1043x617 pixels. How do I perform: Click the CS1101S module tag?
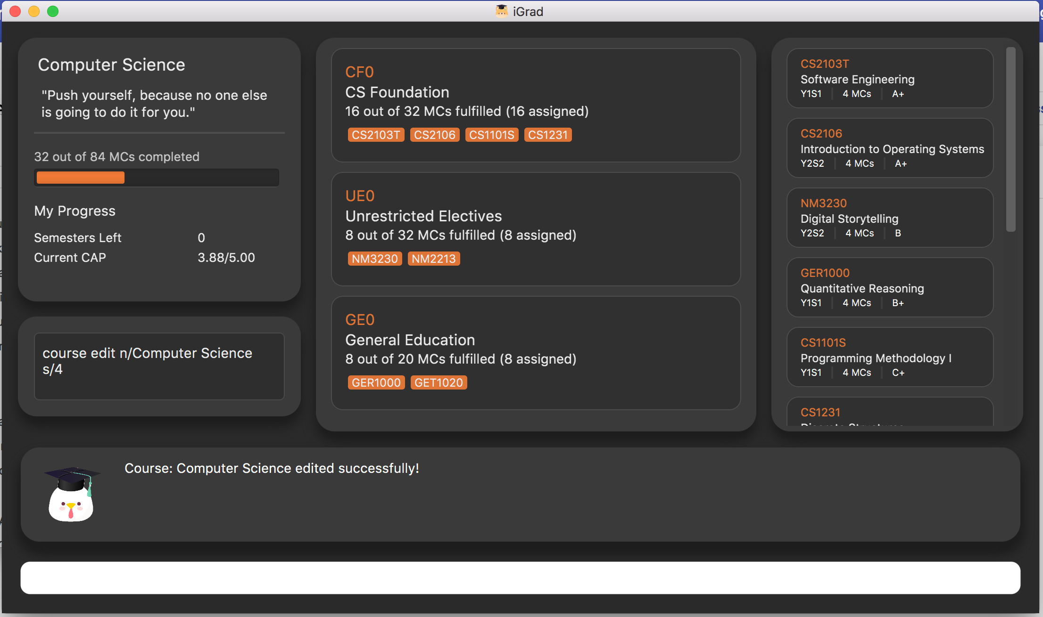491,135
